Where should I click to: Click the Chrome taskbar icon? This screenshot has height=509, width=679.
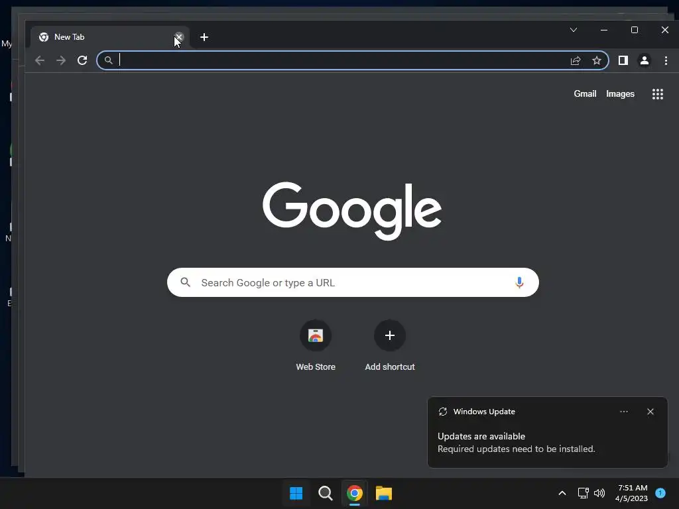[x=355, y=493]
